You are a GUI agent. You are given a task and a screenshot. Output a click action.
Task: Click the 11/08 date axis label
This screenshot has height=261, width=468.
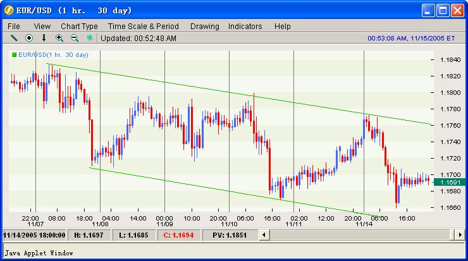tap(100, 224)
